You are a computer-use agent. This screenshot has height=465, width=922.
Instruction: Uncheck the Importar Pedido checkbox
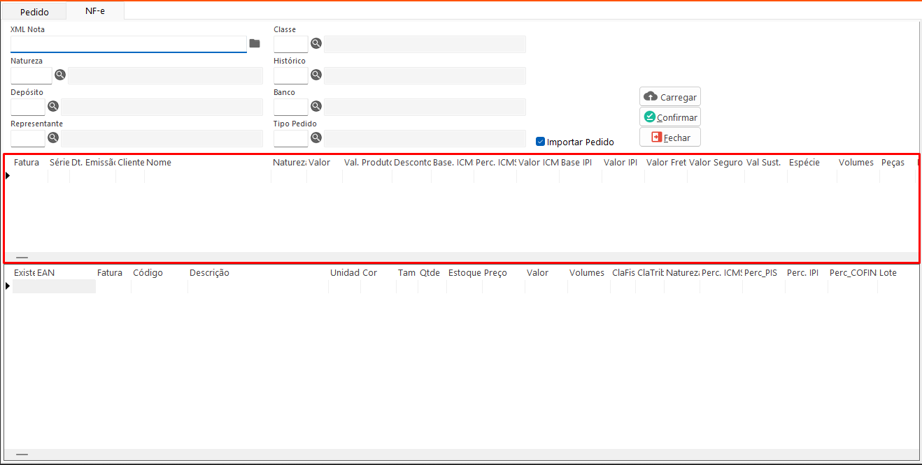(540, 142)
